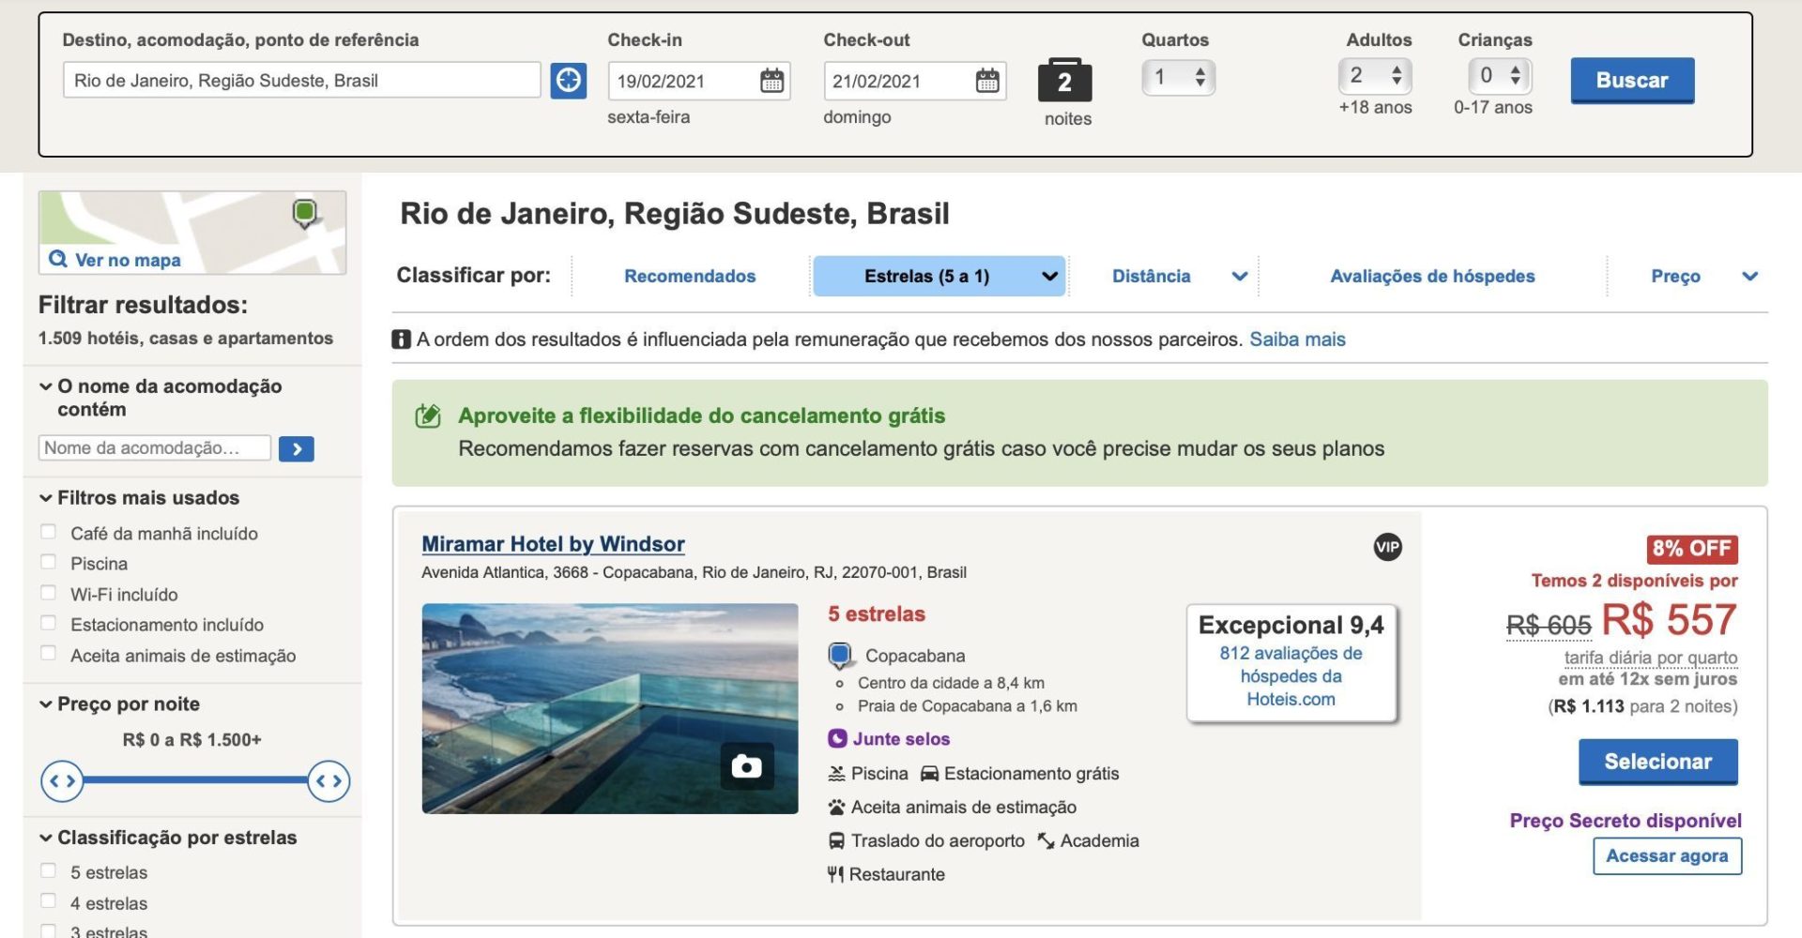Check Café da manhã incluído filter
Screen dimensions: 1802x938
pyautogui.click(x=48, y=532)
